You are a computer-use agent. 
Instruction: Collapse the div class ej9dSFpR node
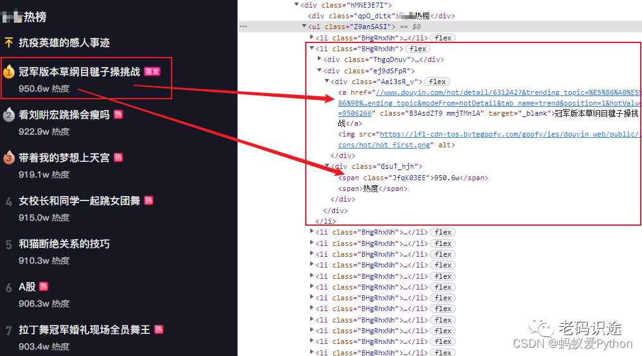pos(319,70)
